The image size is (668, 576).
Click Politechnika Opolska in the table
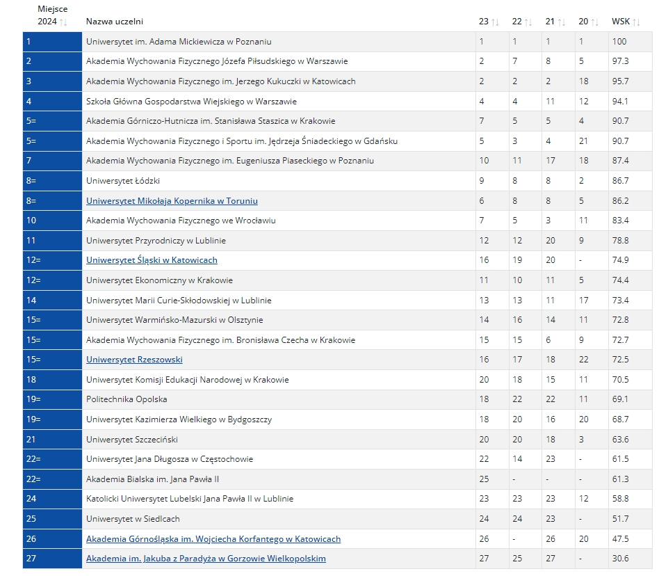[x=127, y=399]
